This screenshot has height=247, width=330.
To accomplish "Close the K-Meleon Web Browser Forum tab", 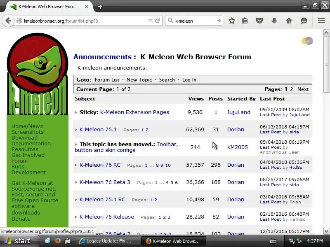I will click(x=87, y=7).
